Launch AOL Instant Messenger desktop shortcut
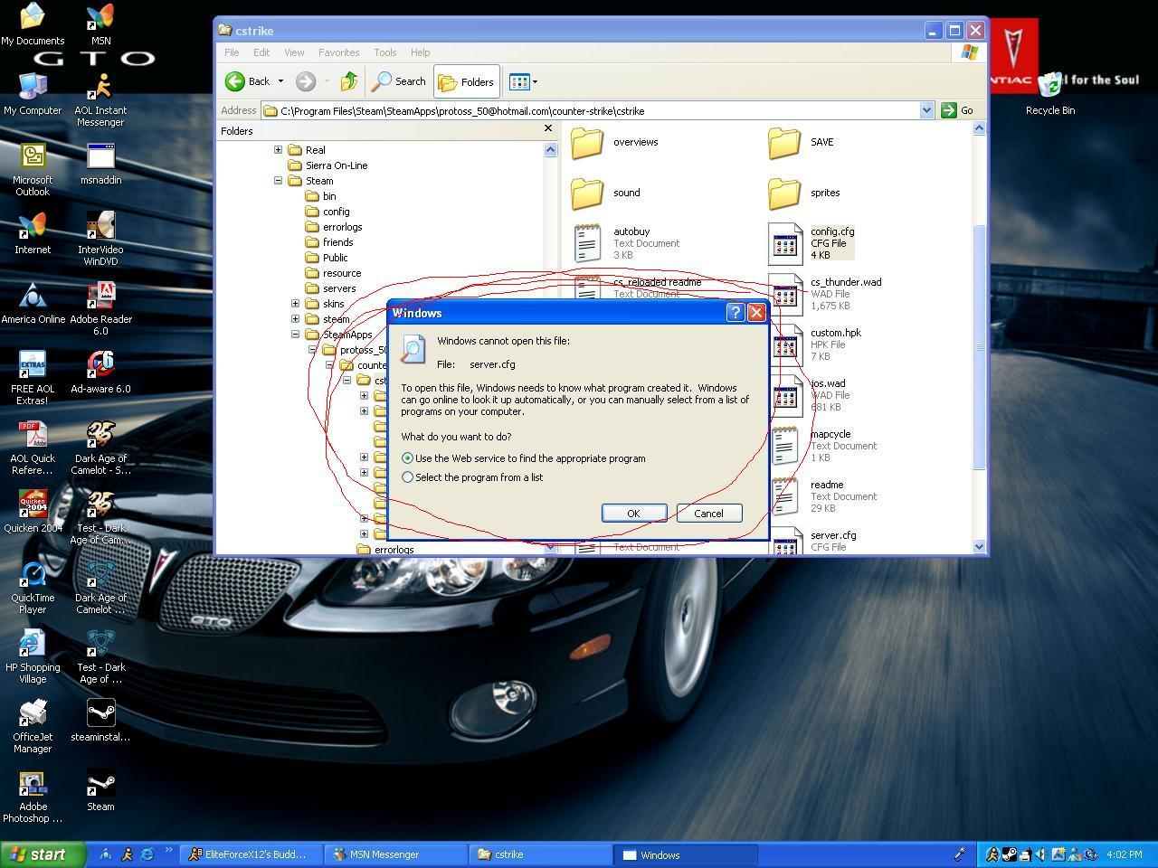This screenshot has width=1158, height=868. (x=100, y=99)
